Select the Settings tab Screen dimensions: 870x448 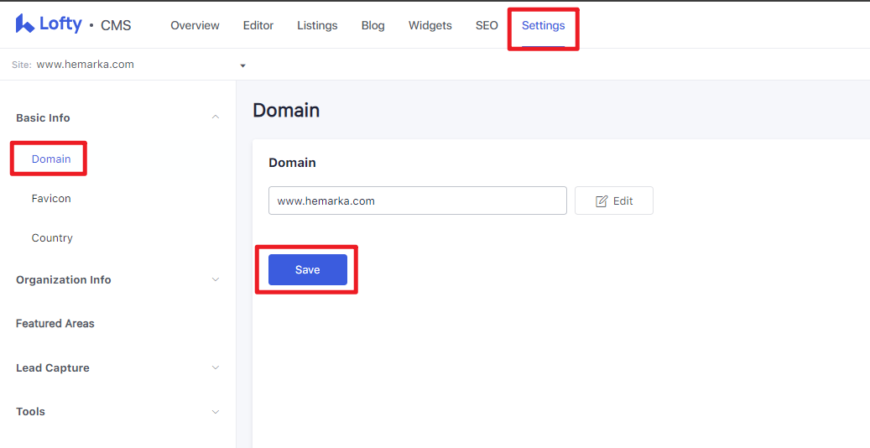point(543,25)
